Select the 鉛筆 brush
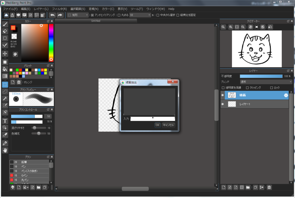 pyautogui.click(x=29, y=162)
